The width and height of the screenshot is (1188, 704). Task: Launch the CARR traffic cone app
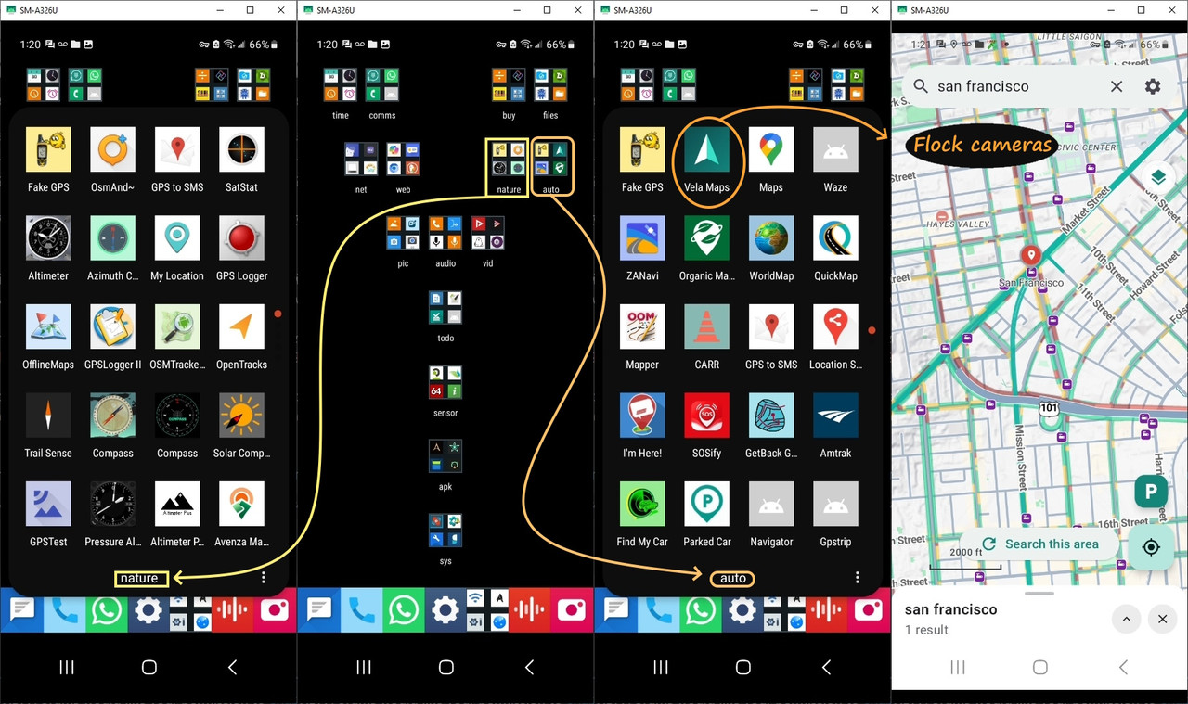707,326
